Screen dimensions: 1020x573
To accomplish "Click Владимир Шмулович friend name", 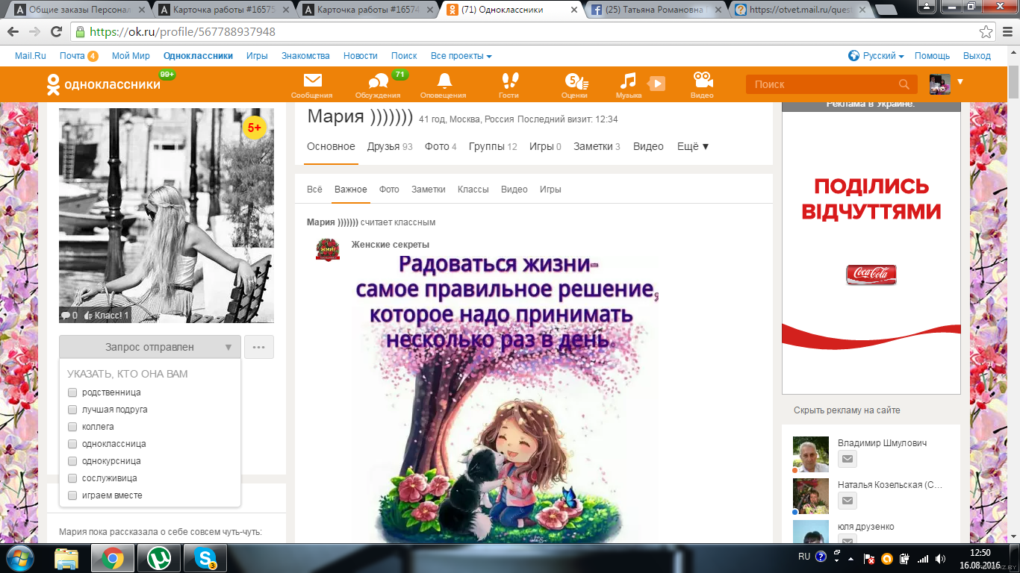I will (882, 443).
